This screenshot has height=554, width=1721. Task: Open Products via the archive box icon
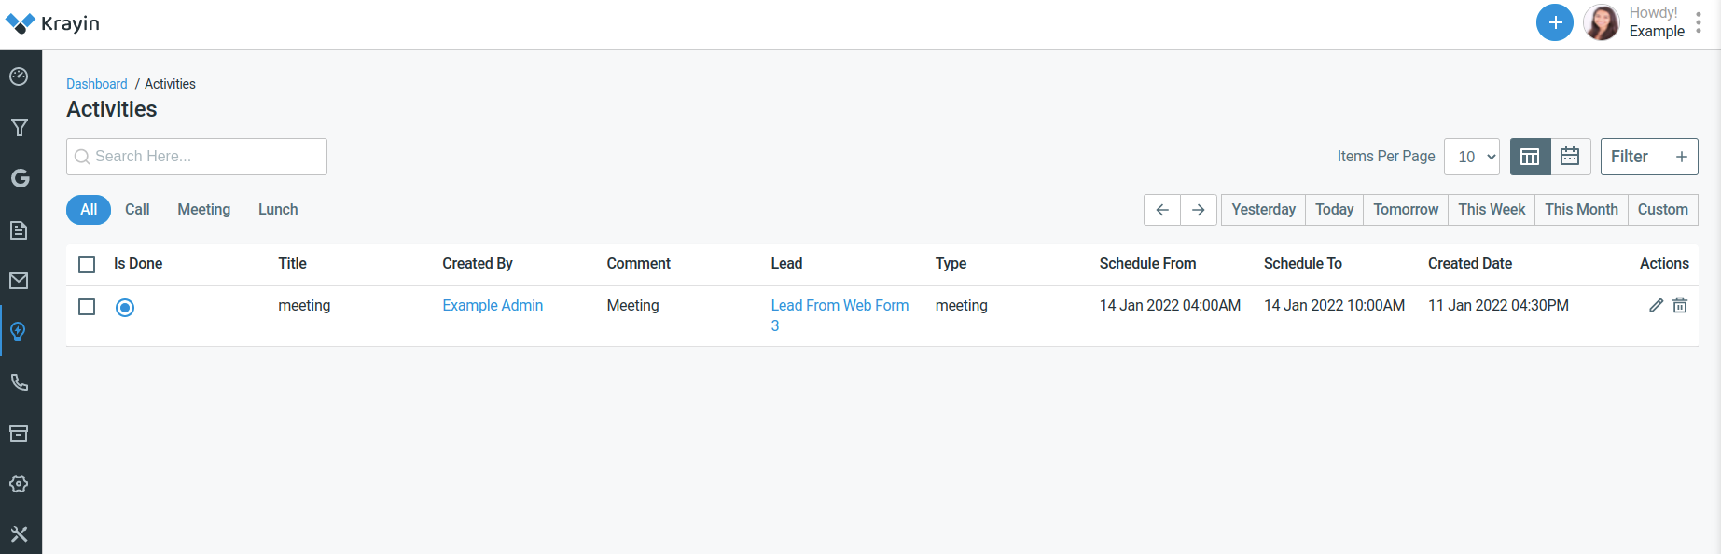point(21,433)
